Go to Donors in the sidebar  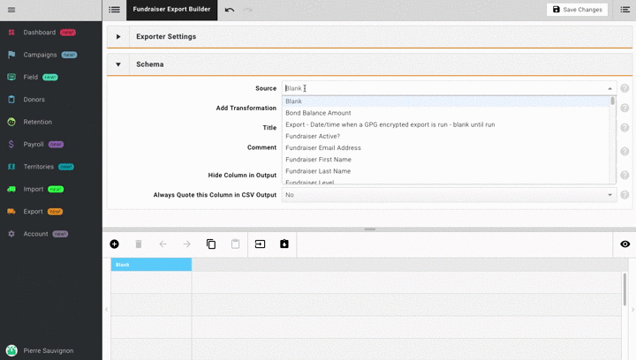click(x=34, y=99)
